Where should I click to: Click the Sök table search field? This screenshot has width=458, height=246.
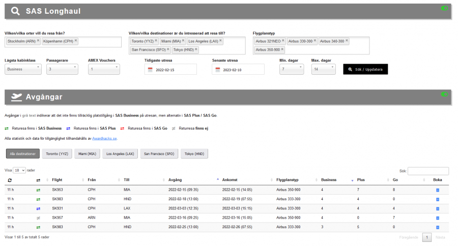point(428,171)
